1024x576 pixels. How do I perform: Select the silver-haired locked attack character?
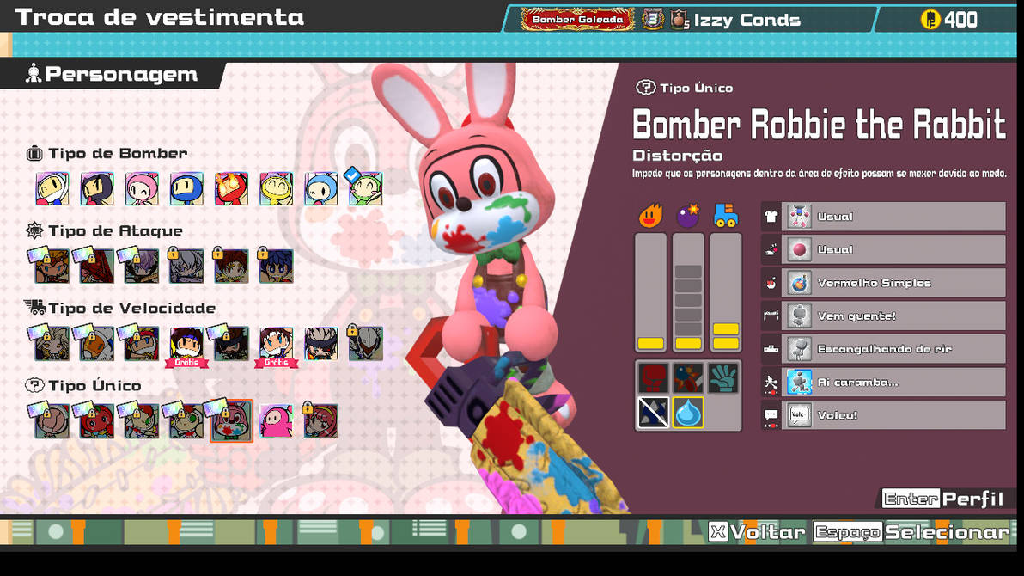tap(186, 267)
